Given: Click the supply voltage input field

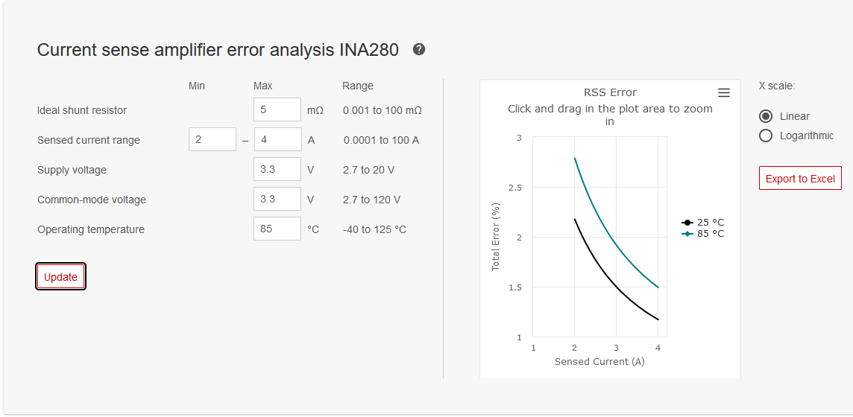Looking at the screenshot, I should click(277, 169).
